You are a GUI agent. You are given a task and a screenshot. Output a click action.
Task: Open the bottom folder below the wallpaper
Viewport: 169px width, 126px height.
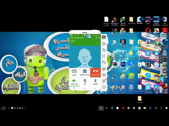(x=140, y=99)
